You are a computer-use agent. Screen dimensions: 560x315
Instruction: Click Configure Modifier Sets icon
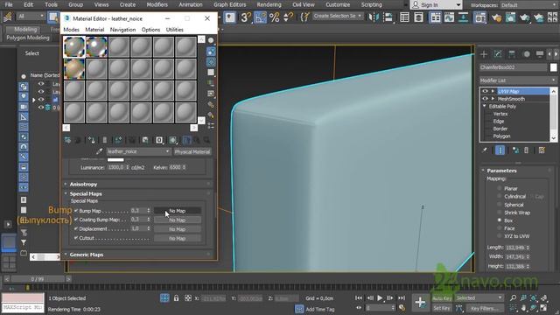click(x=542, y=150)
